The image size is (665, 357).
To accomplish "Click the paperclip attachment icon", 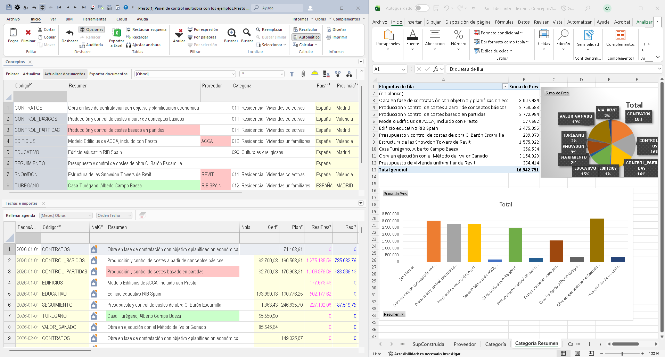I will point(303,74).
